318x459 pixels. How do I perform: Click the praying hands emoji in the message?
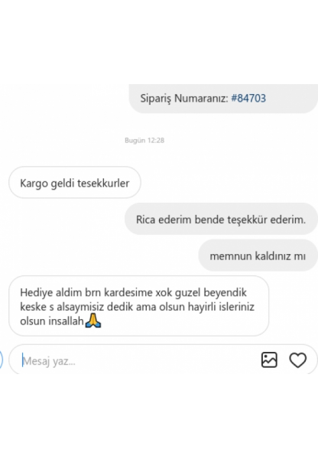[x=93, y=321]
